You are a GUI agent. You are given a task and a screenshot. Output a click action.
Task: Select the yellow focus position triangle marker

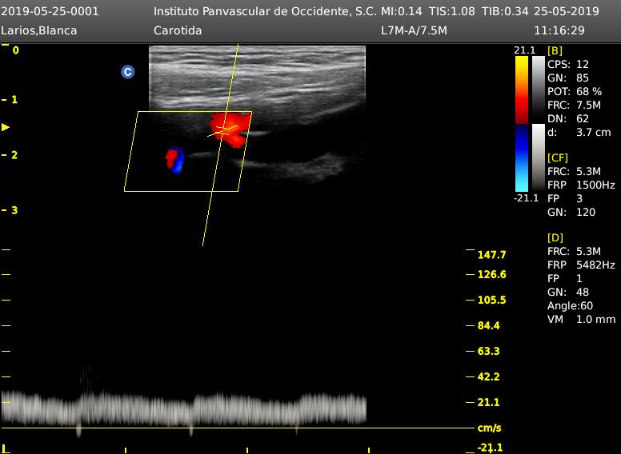[6, 127]
